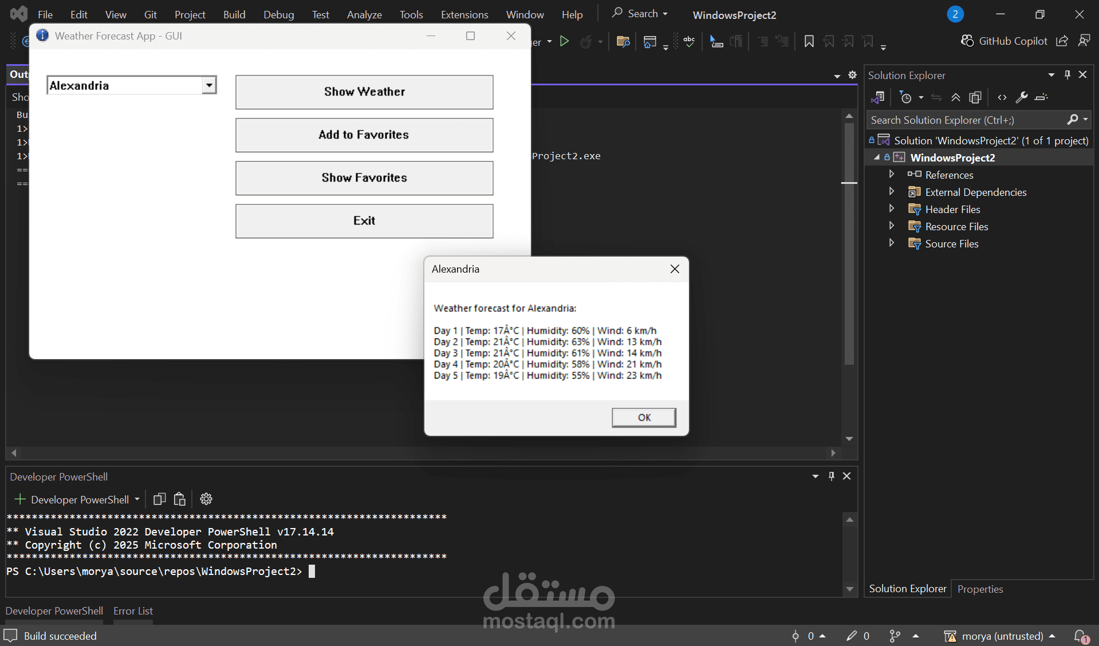Collapse the WindowsProject2 project node
Image resolution: width=1099 pixels, height=646 pixels.
pos(876,157)
